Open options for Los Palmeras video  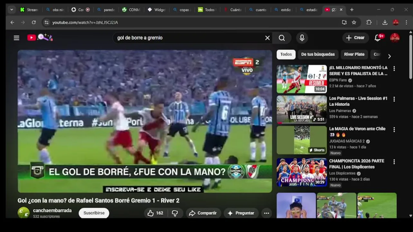(x=394, y=99)
